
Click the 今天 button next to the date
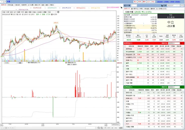(x=182, y=5)
